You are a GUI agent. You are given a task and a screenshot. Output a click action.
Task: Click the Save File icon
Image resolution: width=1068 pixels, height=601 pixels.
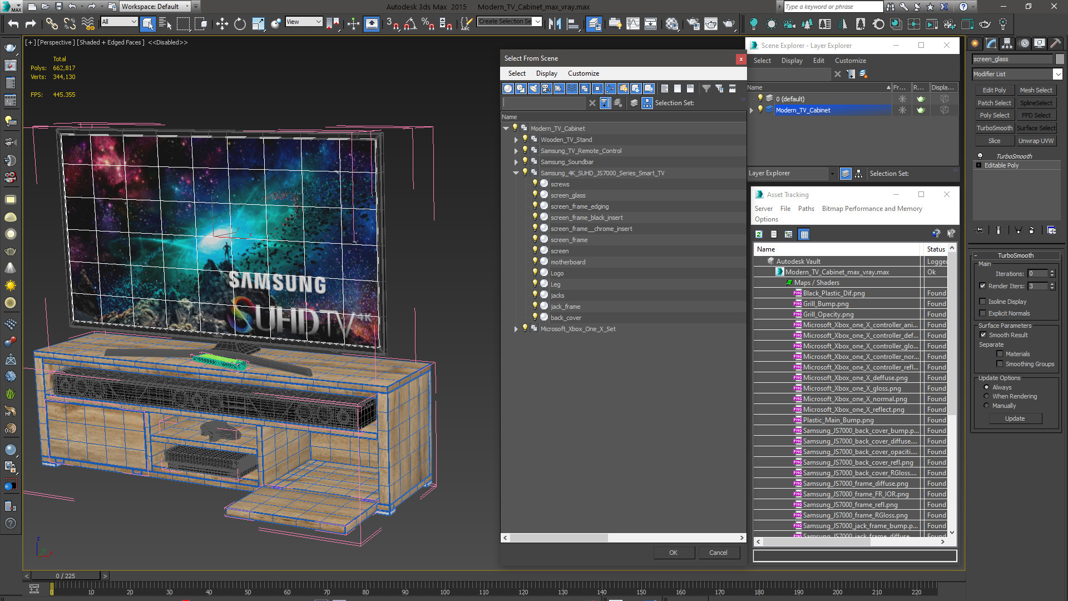(58, 7)
